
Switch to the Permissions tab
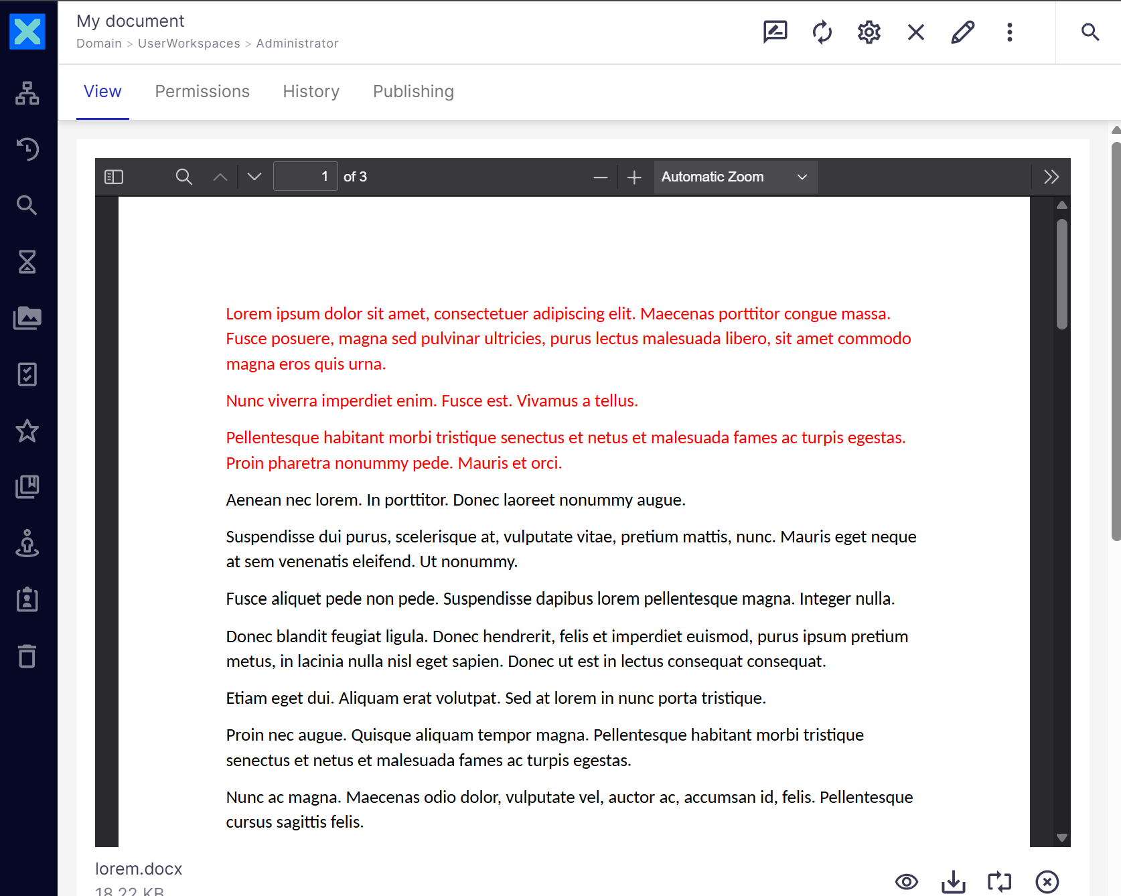(202, 92)
